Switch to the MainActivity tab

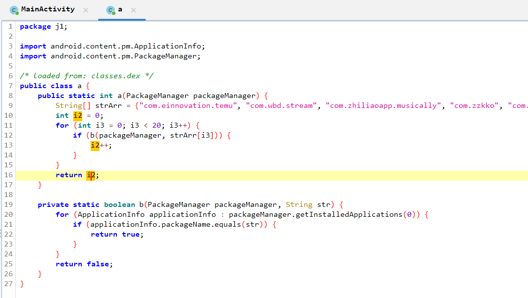48,9
